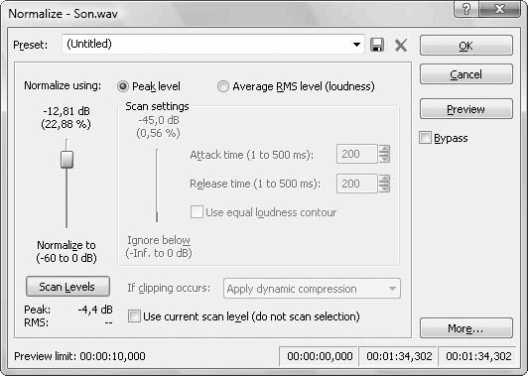
Task: Open context help with the question mark
Action: pos(466,9)
